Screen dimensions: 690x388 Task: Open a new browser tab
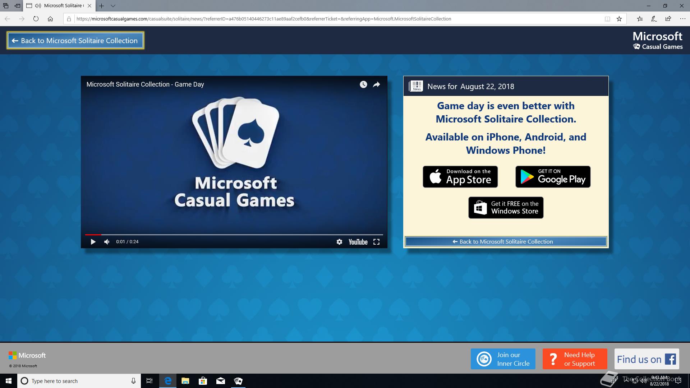point(102,6)
